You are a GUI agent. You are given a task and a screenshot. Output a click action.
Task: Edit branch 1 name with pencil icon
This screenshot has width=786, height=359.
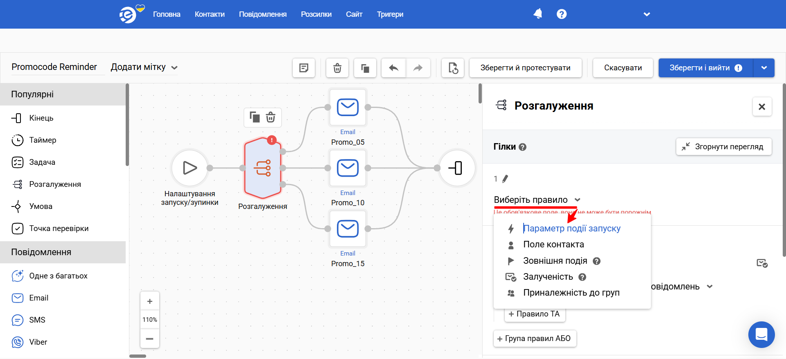click(x=505, y=179)
